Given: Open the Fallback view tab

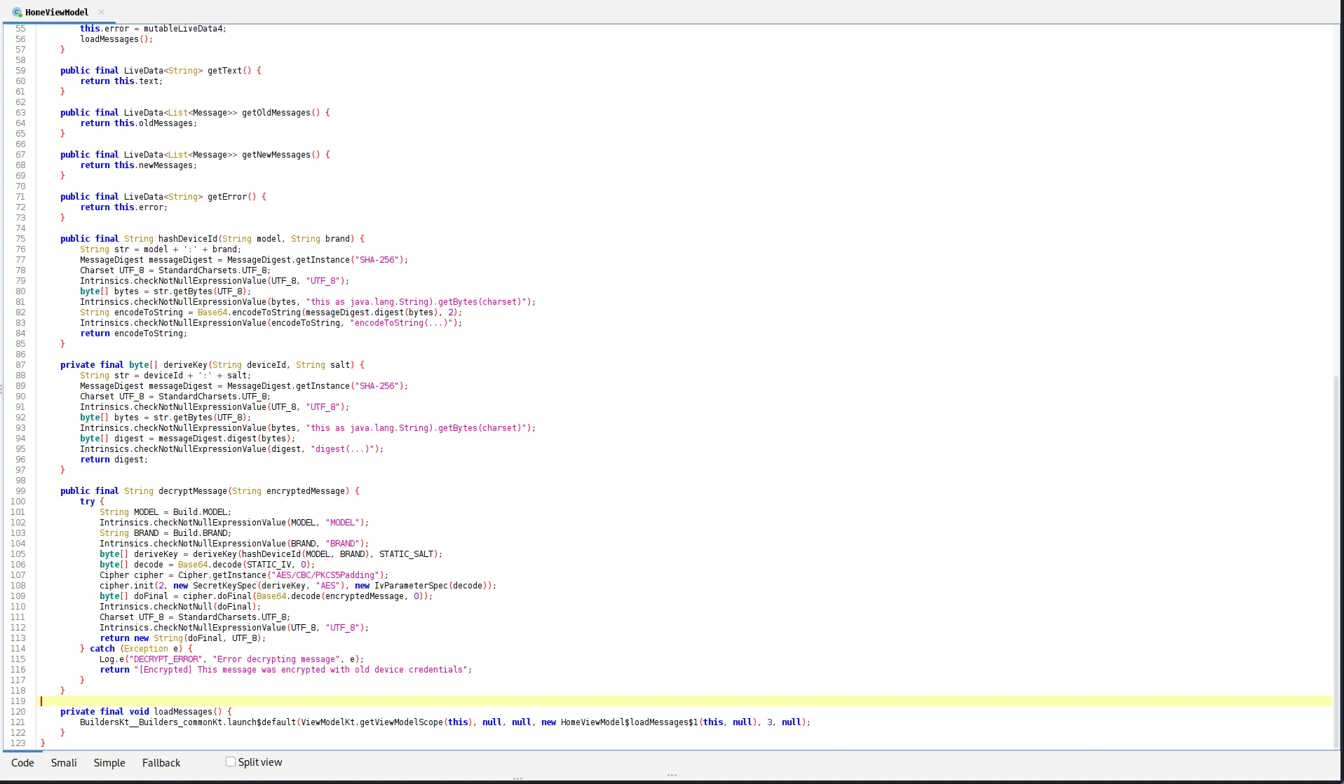Looking at the screenshot, I should coord(161,762).
